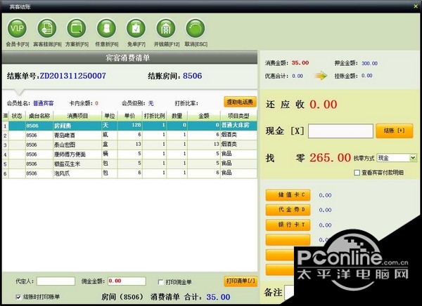Select 储值卡 C payment button
This screenshot has height=306, width=422.
288,195
